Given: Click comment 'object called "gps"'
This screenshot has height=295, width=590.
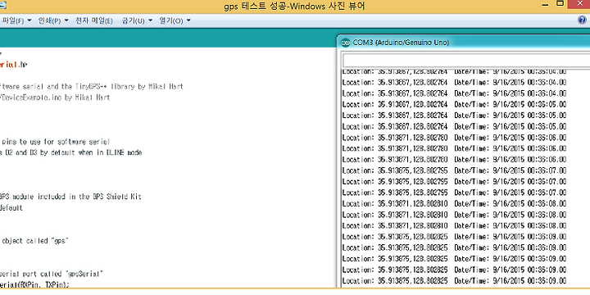Looking at the screenshot, I should click(35, 241).
